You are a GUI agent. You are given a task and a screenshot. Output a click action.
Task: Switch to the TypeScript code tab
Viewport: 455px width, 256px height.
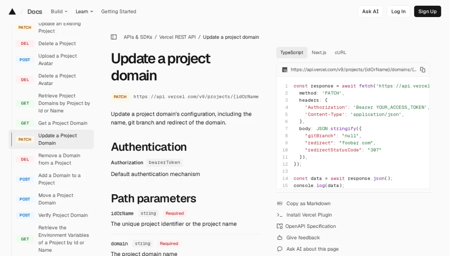(292, 53)
